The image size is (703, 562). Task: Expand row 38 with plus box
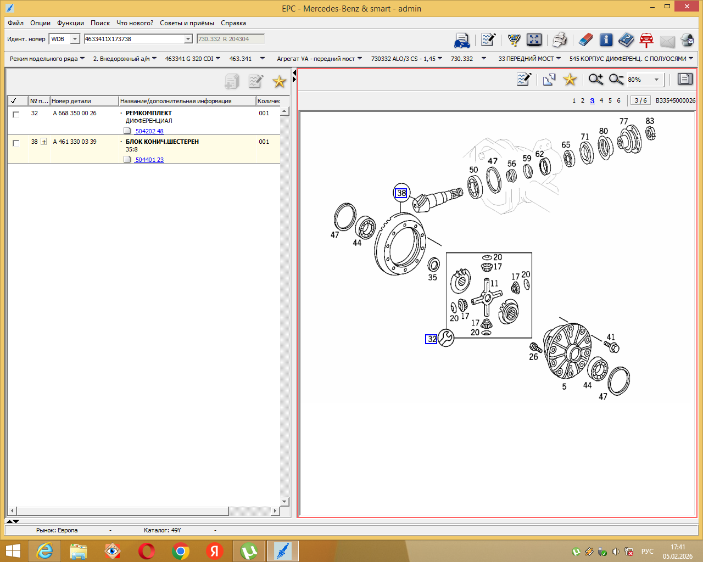(43, 142)
